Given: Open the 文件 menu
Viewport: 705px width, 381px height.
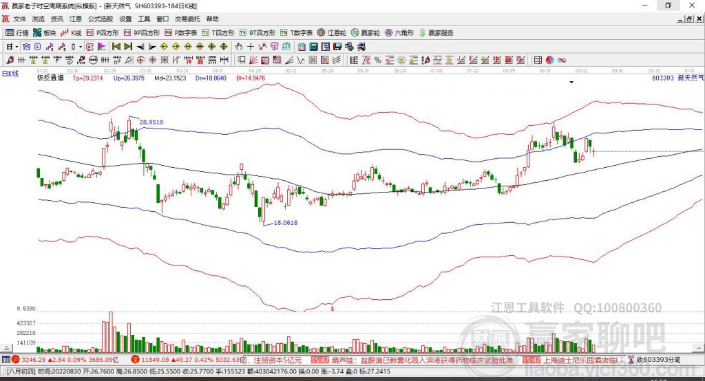Looking at the screenshot, I should click(19, 19).
